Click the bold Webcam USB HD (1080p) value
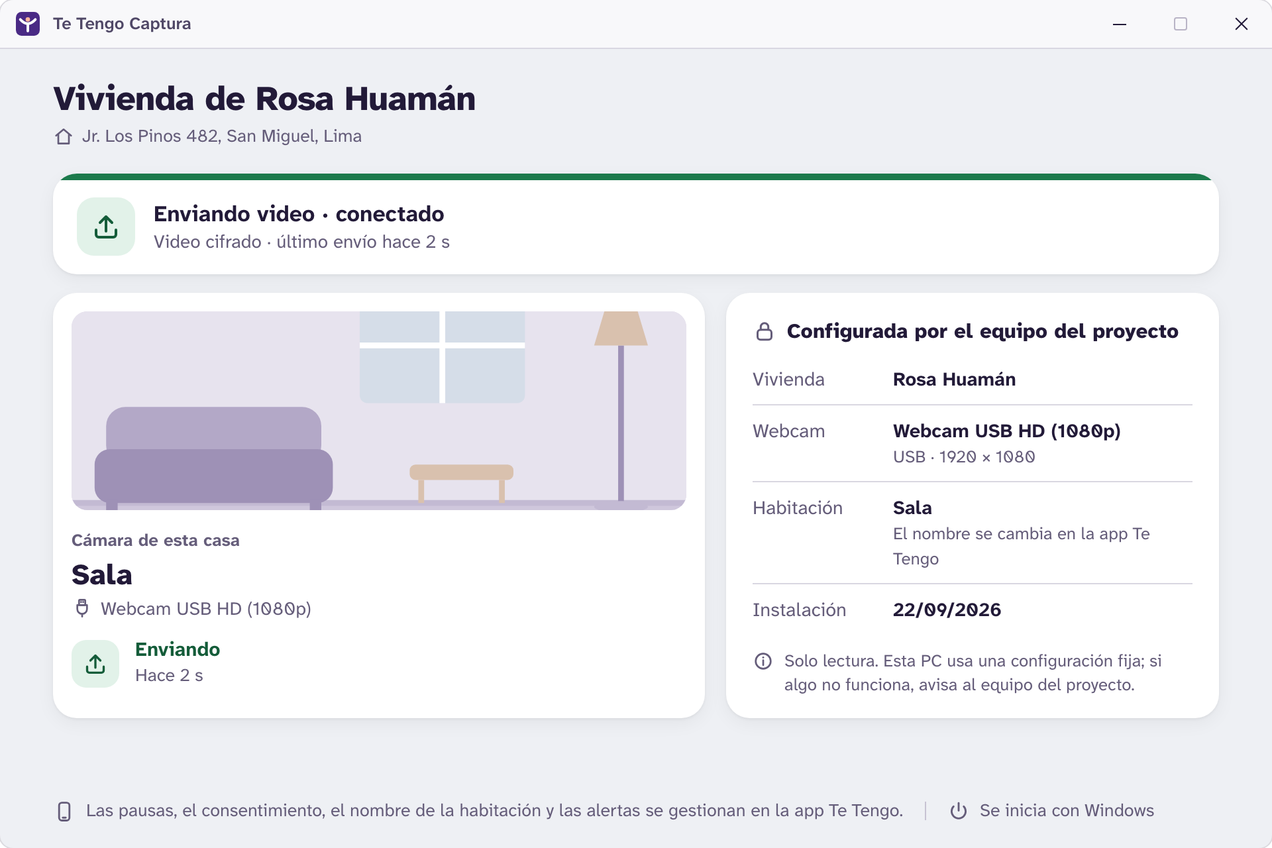The width and height of the screenshot is (1272, 848). pos(1006,431)
